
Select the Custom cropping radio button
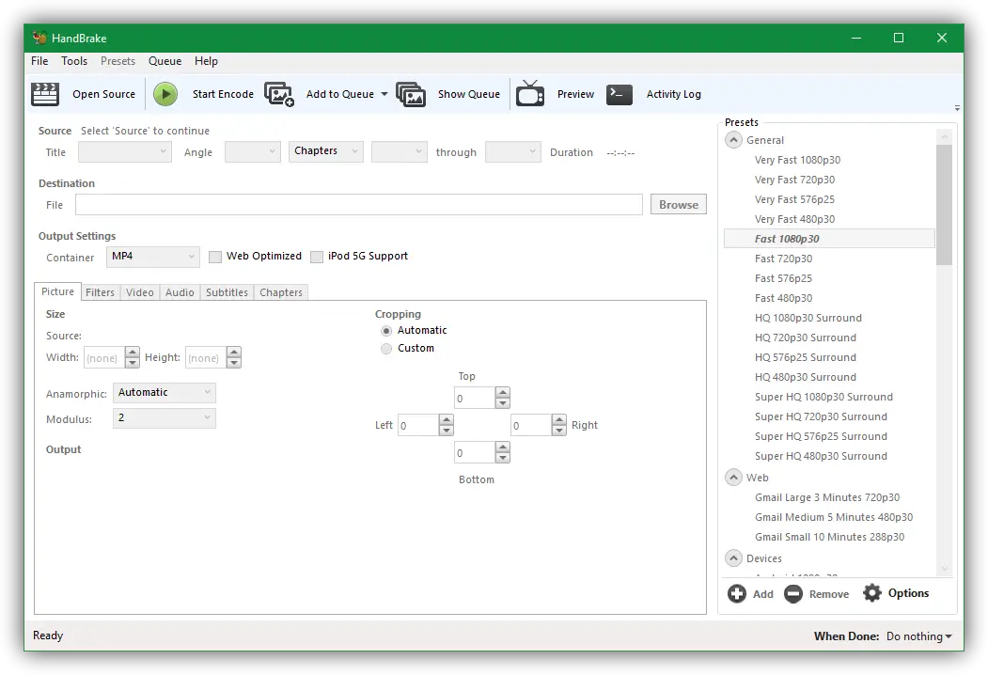point(386,349)
